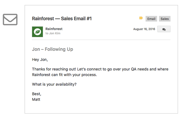The width and height of the screenshot is (182, 117).
Task: Select the Sales tag
Action: click(164, 19)
